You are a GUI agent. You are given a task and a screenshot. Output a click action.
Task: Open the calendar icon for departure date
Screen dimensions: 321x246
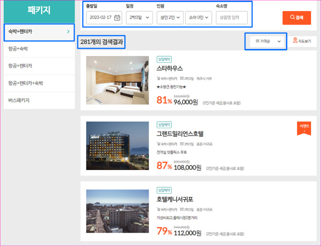(117, 18)
